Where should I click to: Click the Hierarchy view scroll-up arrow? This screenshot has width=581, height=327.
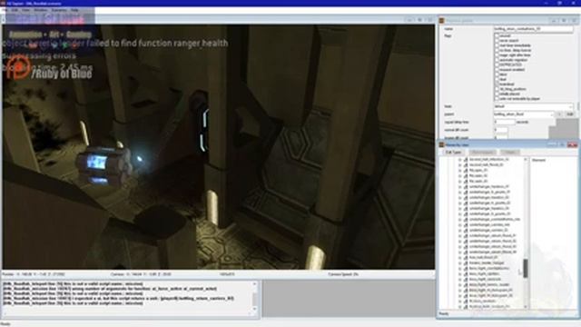click(x=526, y=160)
